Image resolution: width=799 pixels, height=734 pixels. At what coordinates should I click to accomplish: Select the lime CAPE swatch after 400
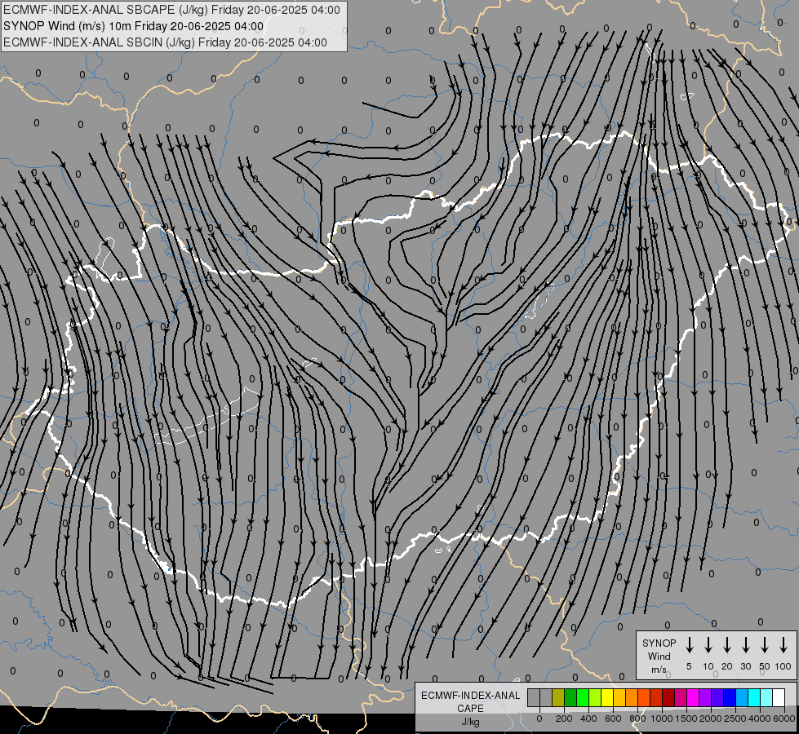pyautogui.click(x=595, y=697)
